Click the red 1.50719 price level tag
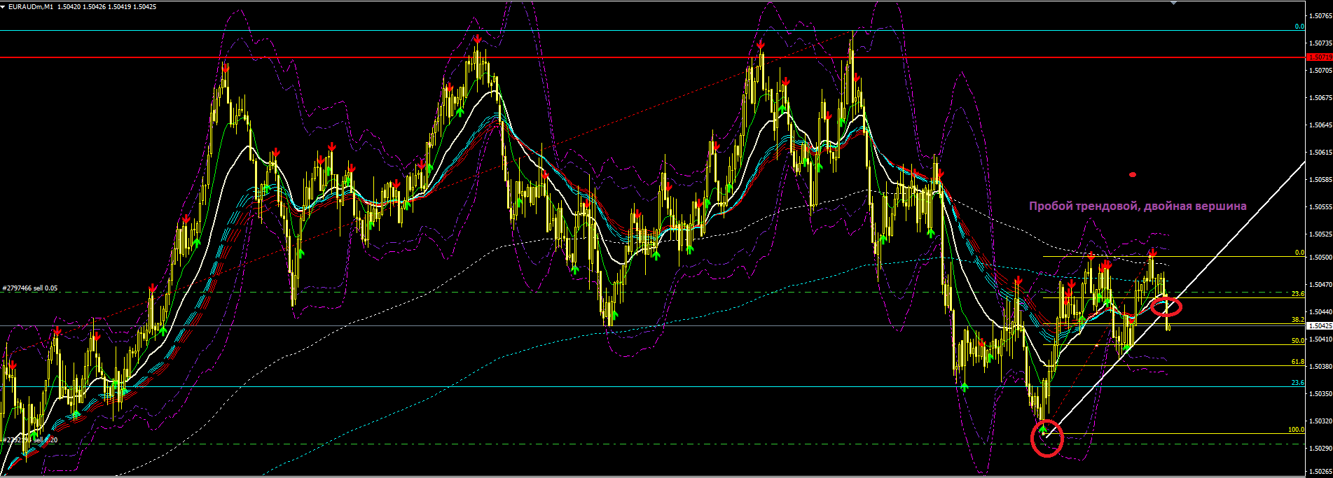Image resolution: width=1333 pixels, height=478 pixels. 1320,57
